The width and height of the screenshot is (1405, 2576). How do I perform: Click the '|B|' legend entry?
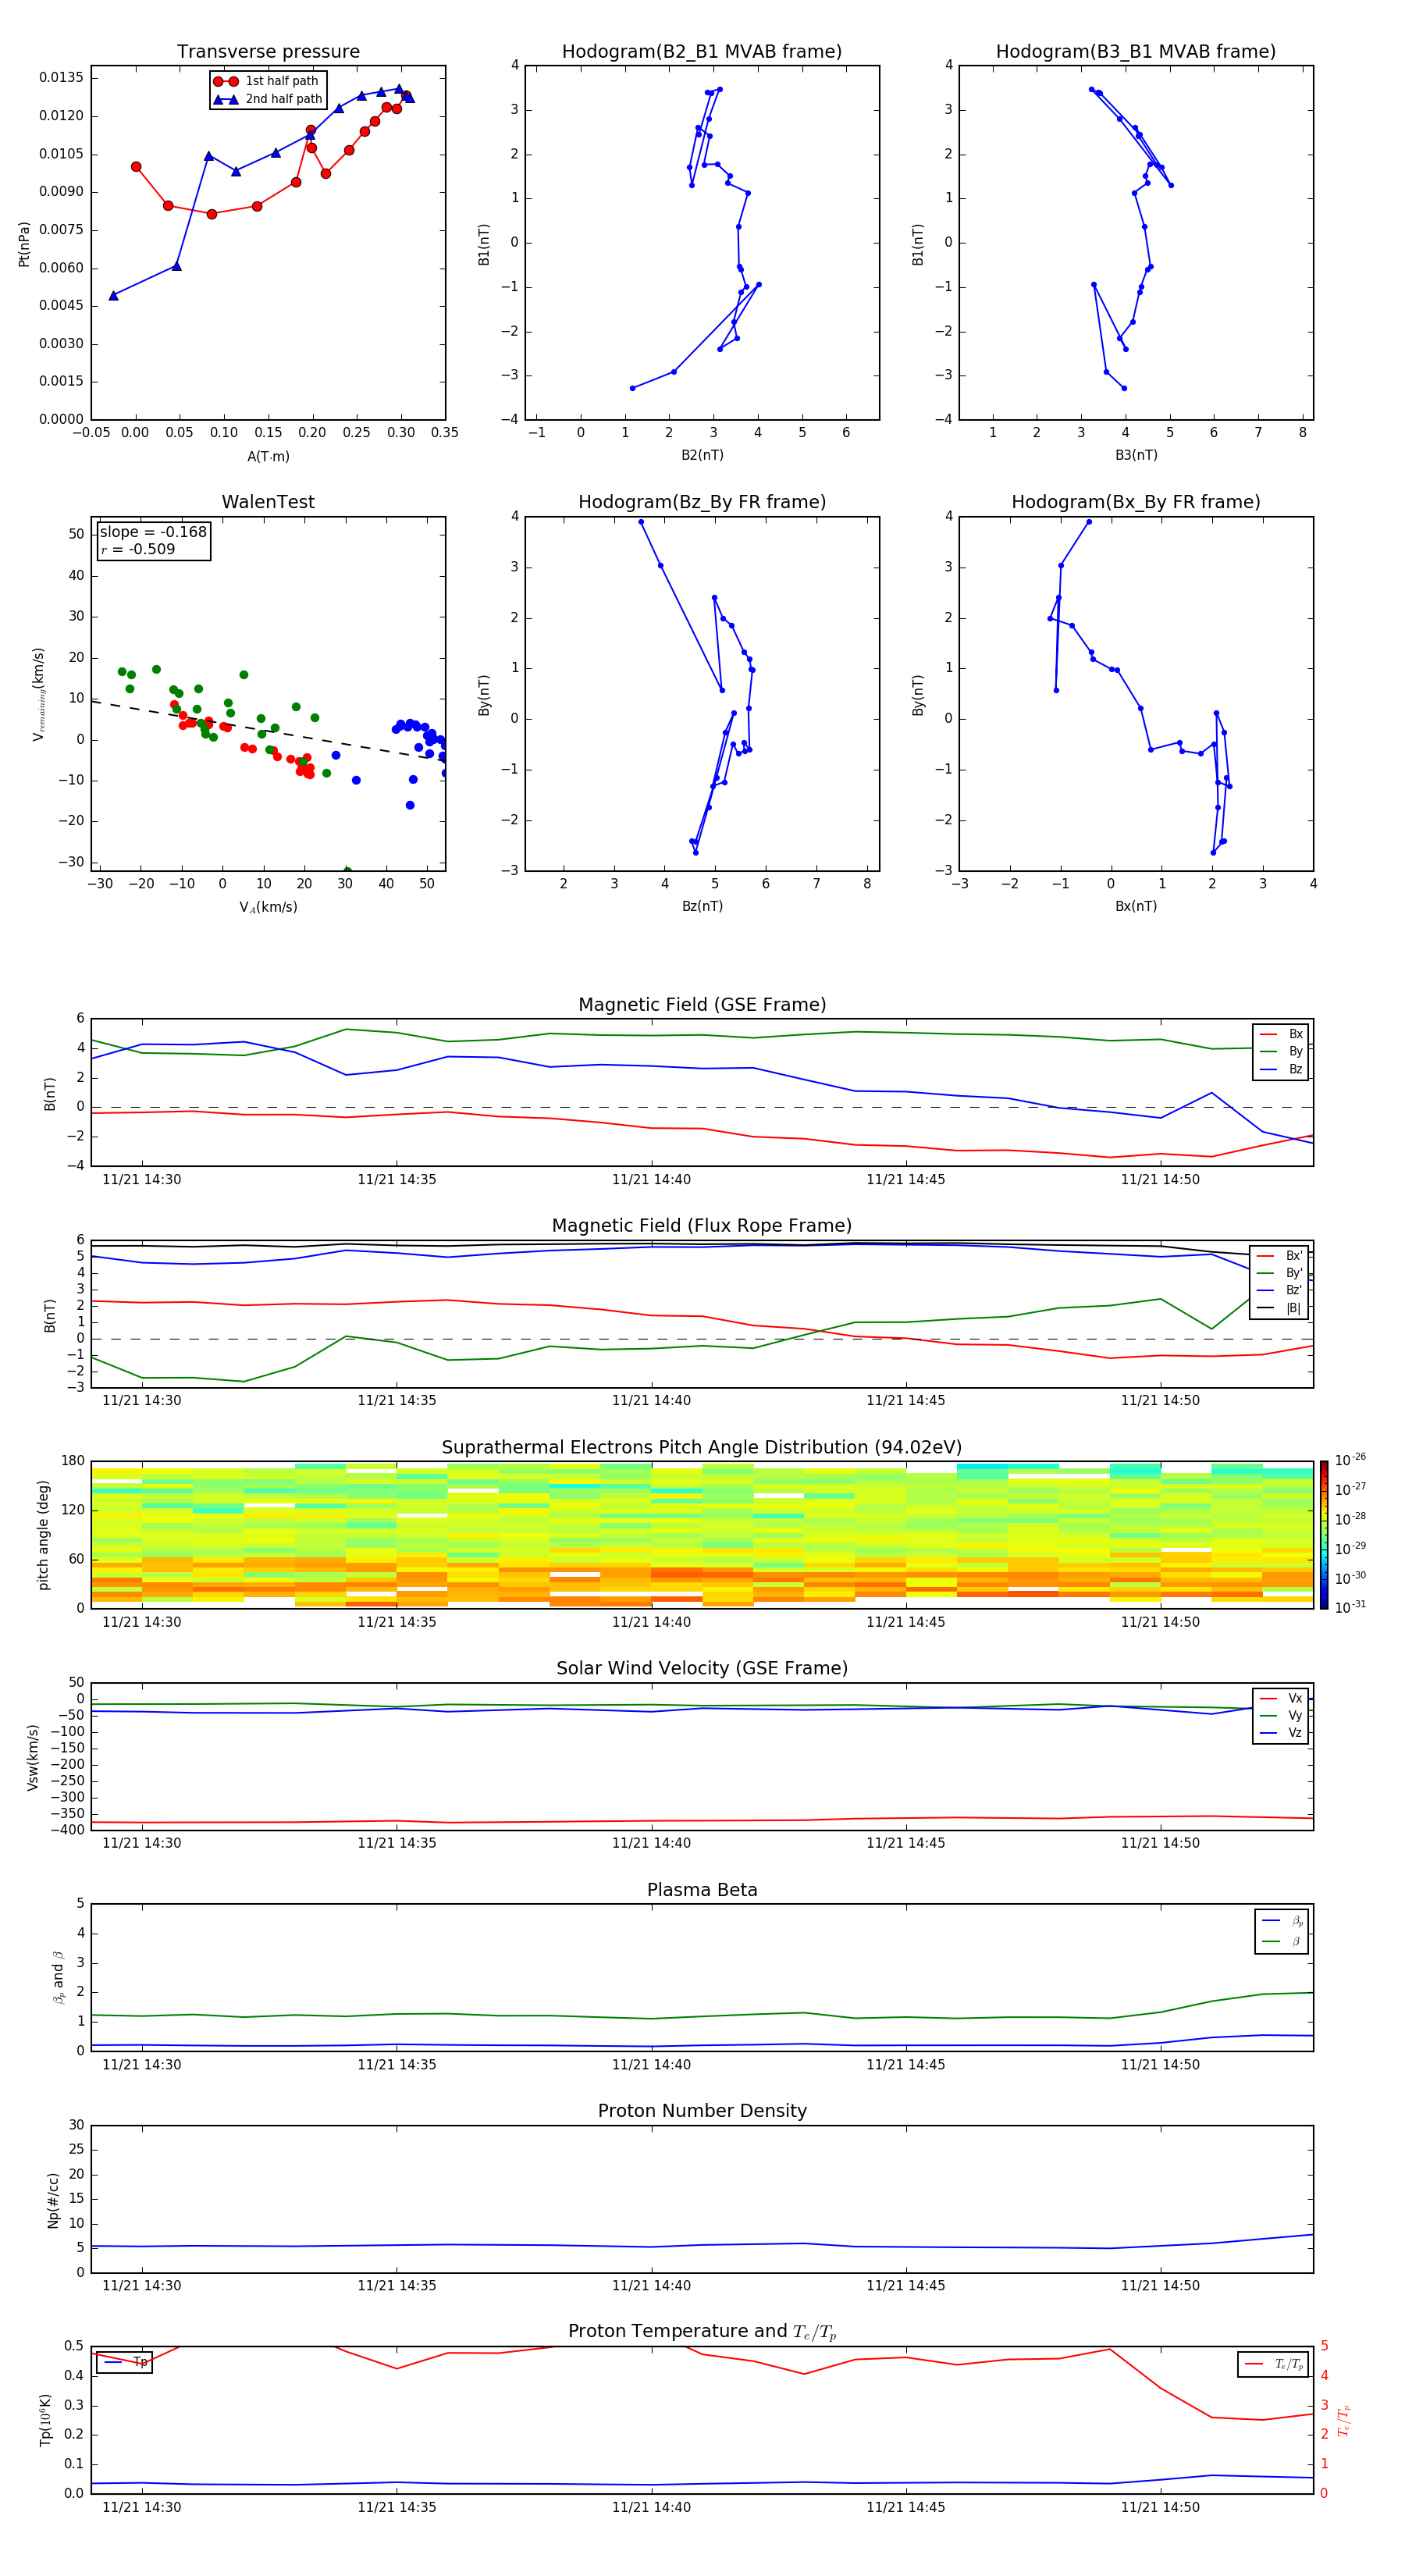(1281, 1308)
